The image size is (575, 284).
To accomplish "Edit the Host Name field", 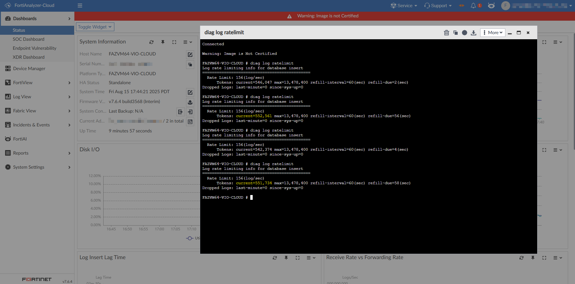I will [190, 55].
